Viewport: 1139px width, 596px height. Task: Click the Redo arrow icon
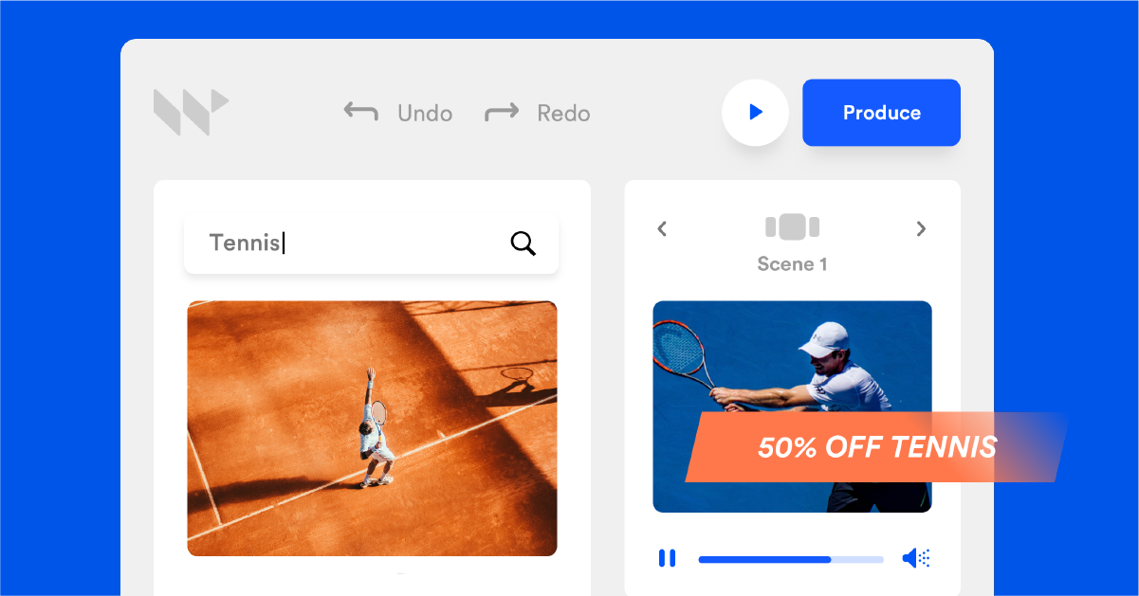[502, 113]
